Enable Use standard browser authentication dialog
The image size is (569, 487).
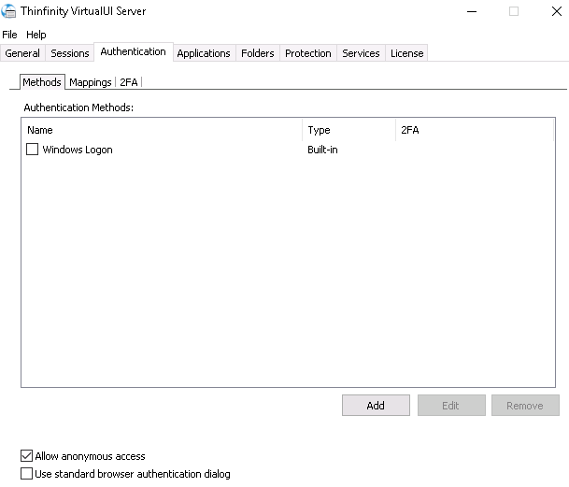[26, 474]
